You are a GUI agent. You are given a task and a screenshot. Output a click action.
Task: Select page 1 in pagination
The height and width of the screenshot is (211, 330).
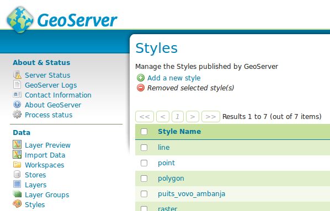click(x=178, y=116)
